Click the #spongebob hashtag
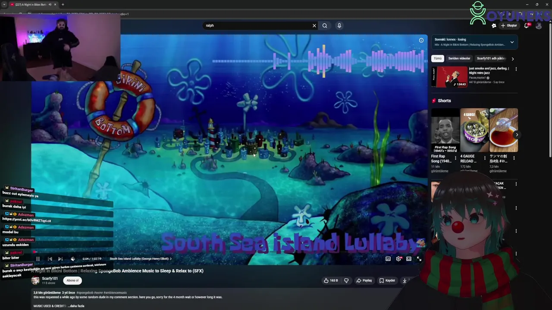The width and height of the screenshot is (552, 310). [x=85, y=293]
